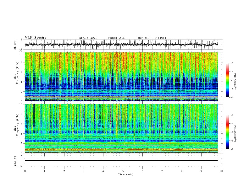Click time axis tick label "2"
Image resolution: width=249 pixels, height=192 pixels.
[x=64, y=171]
